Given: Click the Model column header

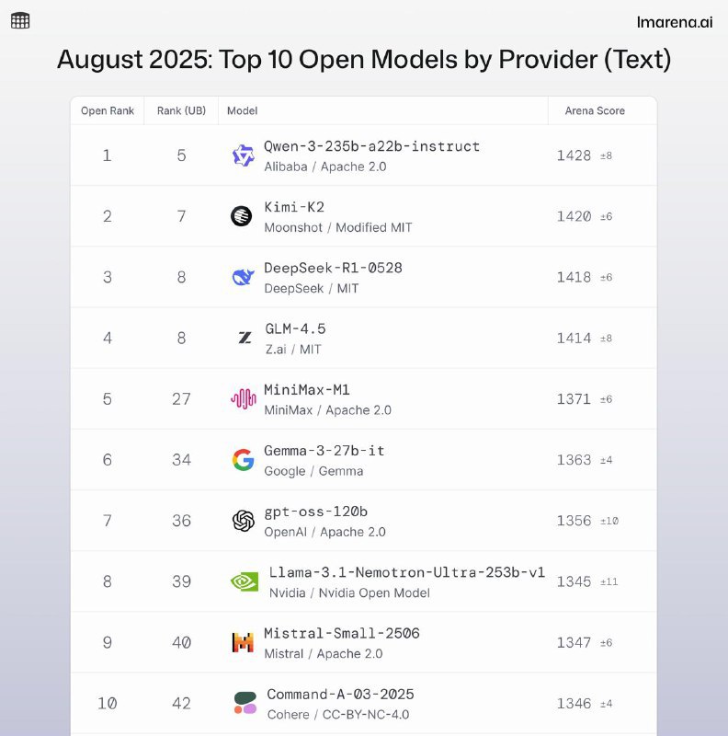Looking at the screenshot, I should [x=242, y=110].
